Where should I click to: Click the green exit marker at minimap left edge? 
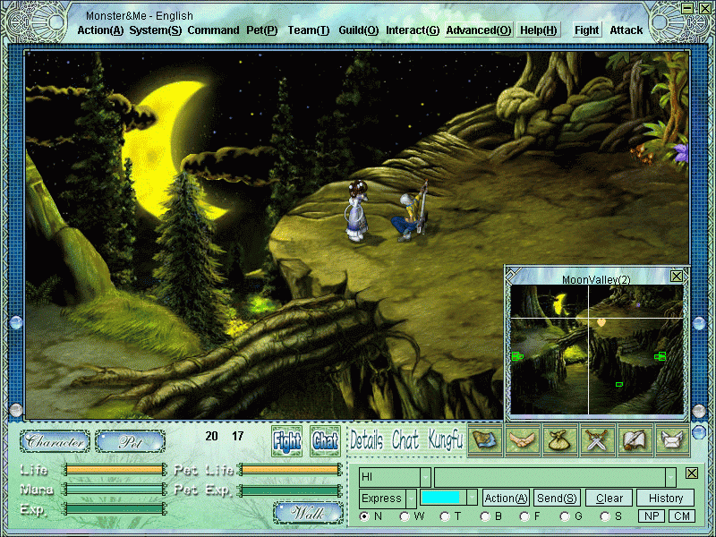pos(517,356)
